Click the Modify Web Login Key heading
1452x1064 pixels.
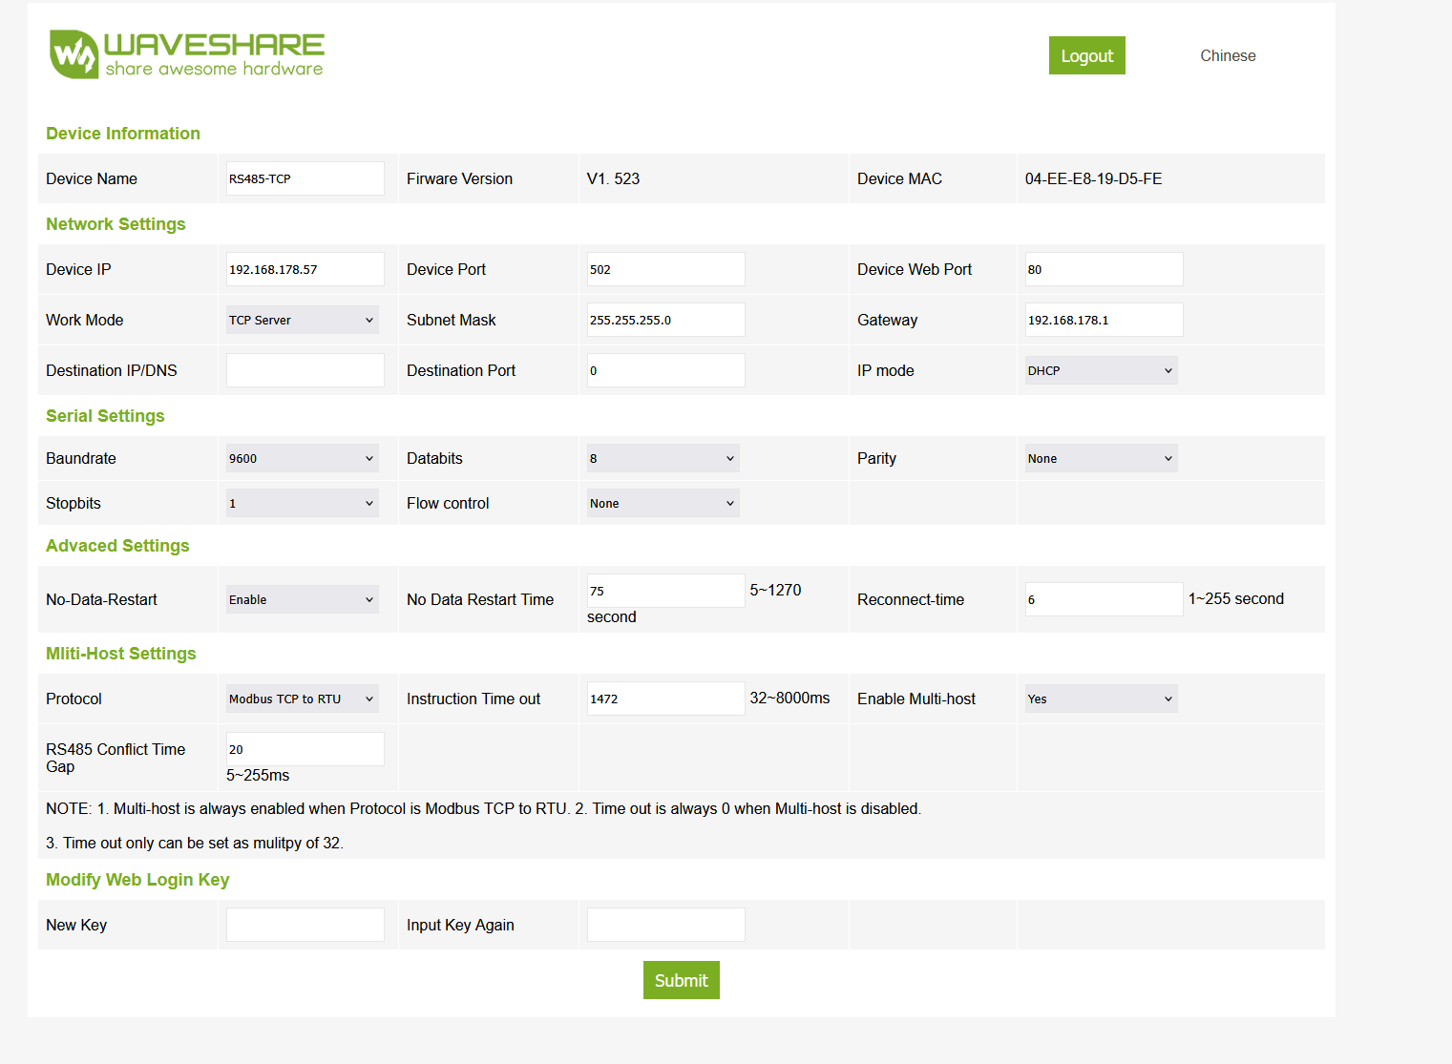(x=137, y=880)
